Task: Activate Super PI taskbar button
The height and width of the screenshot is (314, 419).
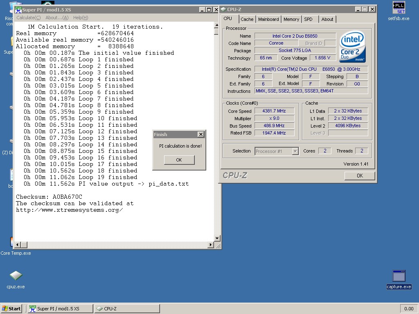Action: point(61,309)
